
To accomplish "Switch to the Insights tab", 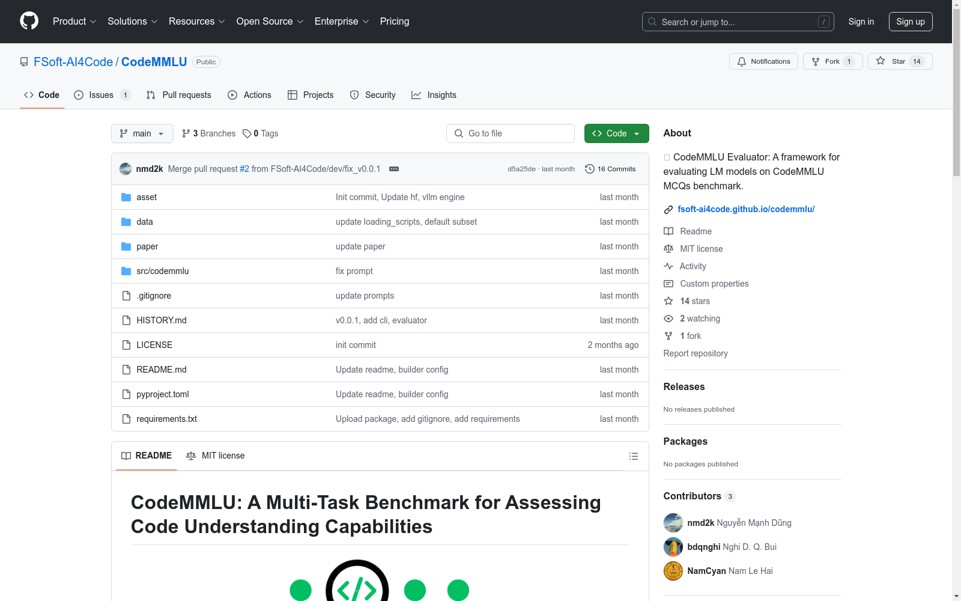I will [x=434, y=95].
